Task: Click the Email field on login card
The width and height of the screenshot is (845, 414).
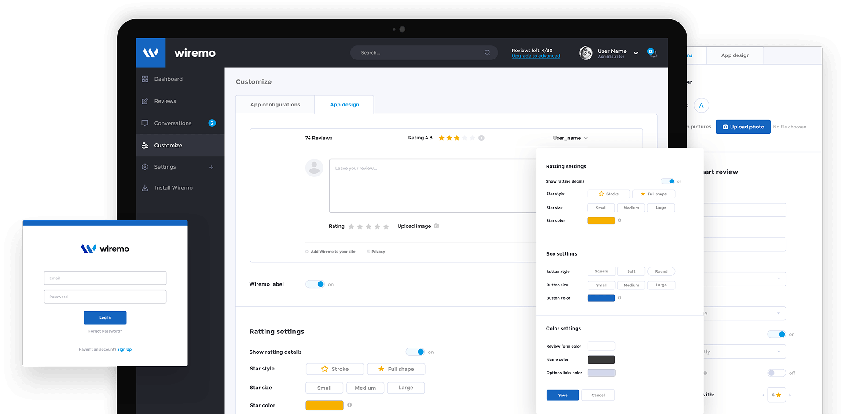Action: pyautogui.click(x=105, y=278)
